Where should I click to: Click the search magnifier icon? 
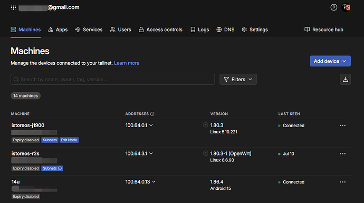coord(16,79)
